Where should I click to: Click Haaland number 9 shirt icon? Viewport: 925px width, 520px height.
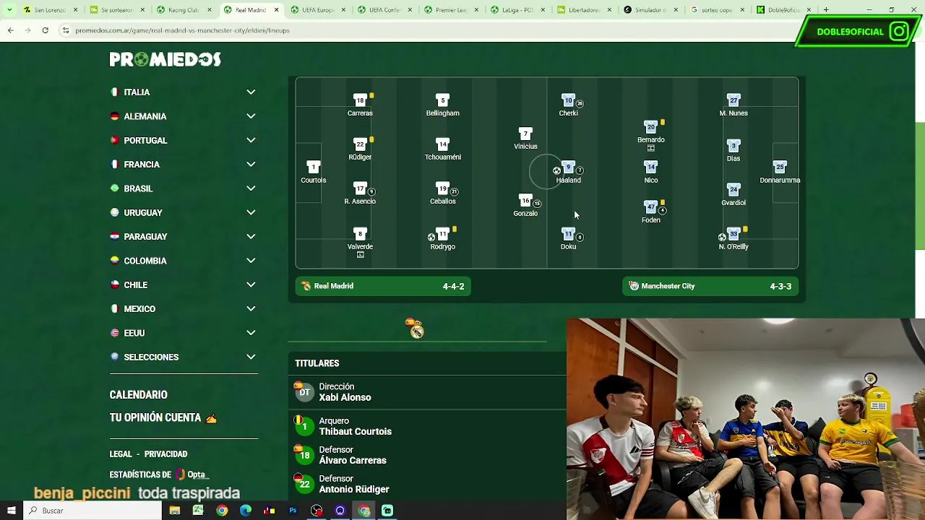pos(568,167)
